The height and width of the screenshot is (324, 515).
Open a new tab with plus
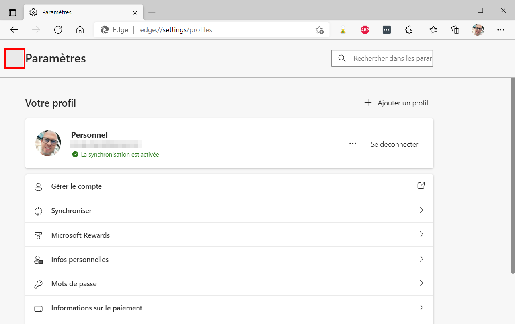[152, 12]
